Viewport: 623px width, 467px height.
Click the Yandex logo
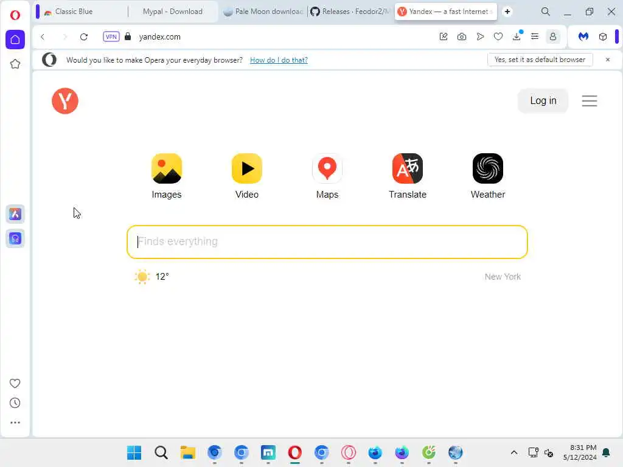pos(65,101)
